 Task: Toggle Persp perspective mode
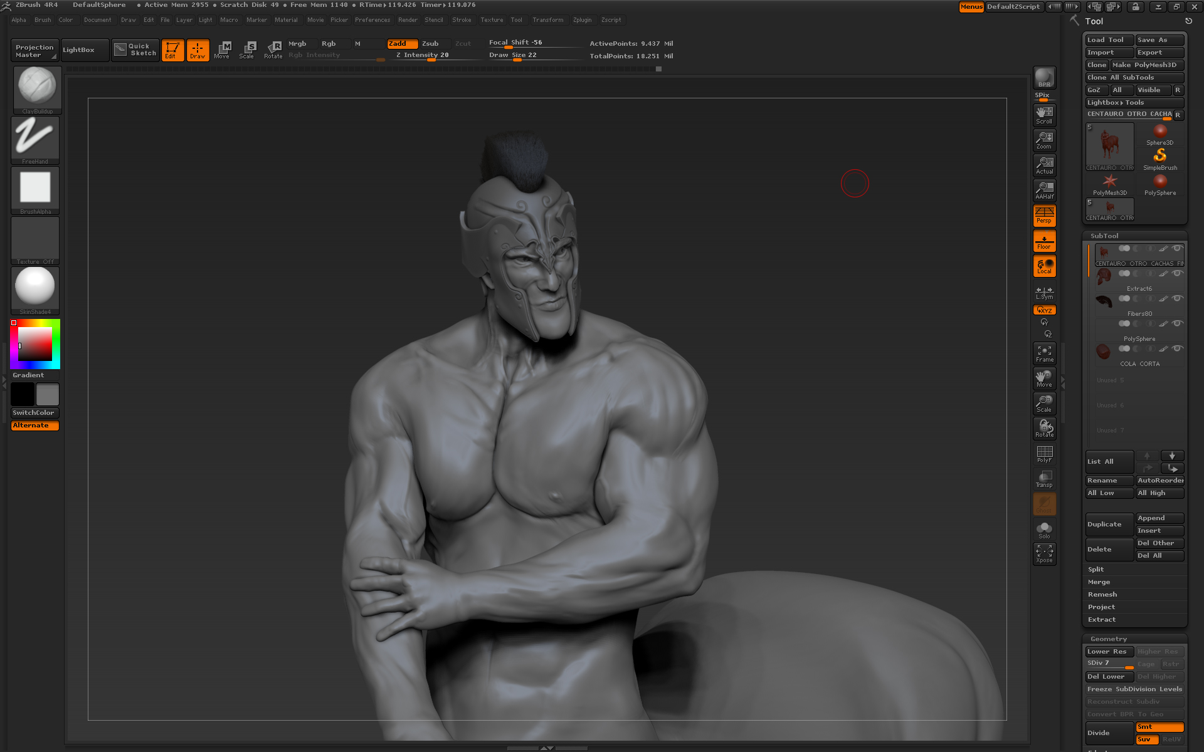1044,216
